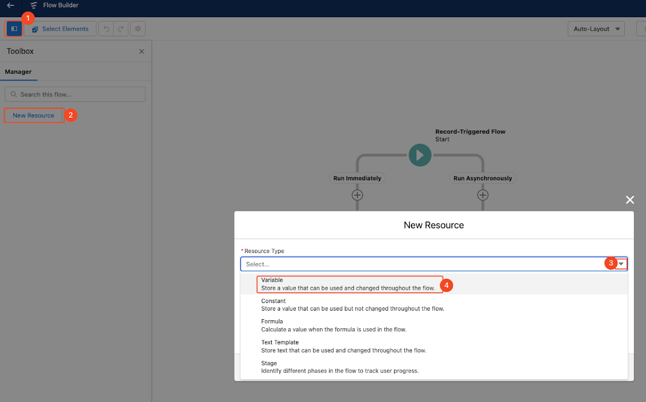Toggle the Toolbox panel icon button
This screenshot has width=646, height=402.
point(14,29)
